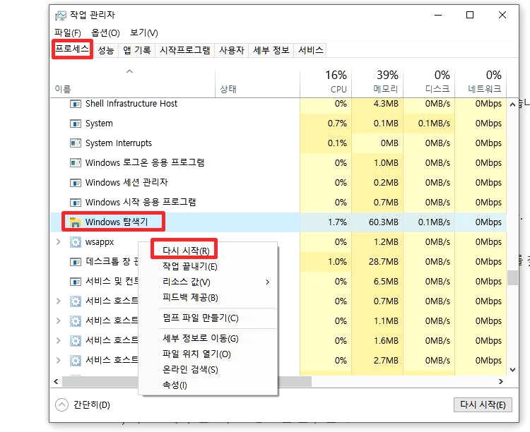Minimize the 작업 관리자 window
Viewport: 530px width, 432px height.
tap(438, 15)
